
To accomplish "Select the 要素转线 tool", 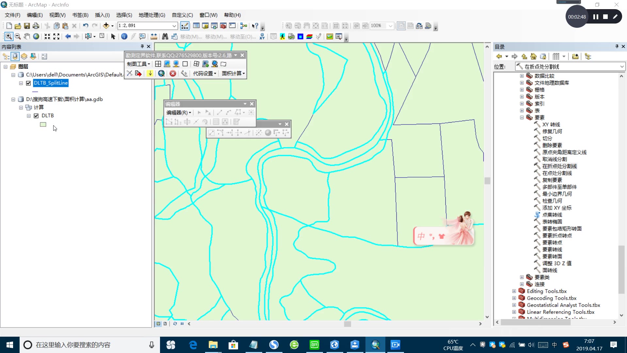I will 552,249.
